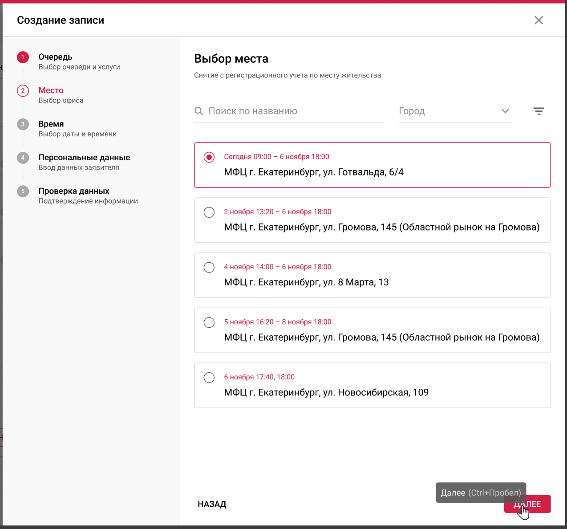Click the ДАЛЕЕ button

527,504
